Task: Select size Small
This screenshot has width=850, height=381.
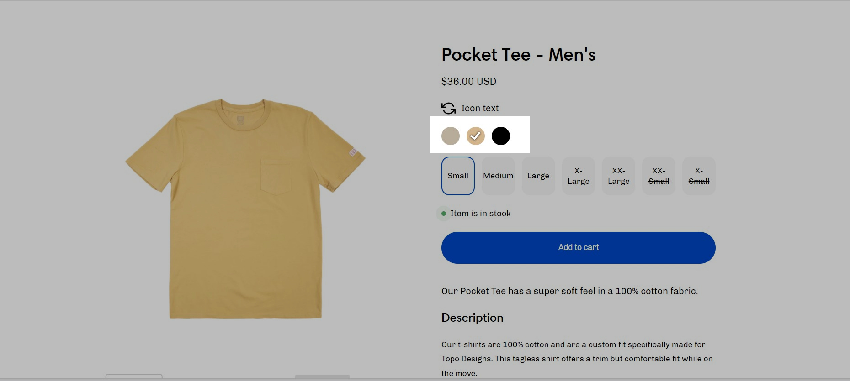Action: pyautogui.click(x=458, y=176)
